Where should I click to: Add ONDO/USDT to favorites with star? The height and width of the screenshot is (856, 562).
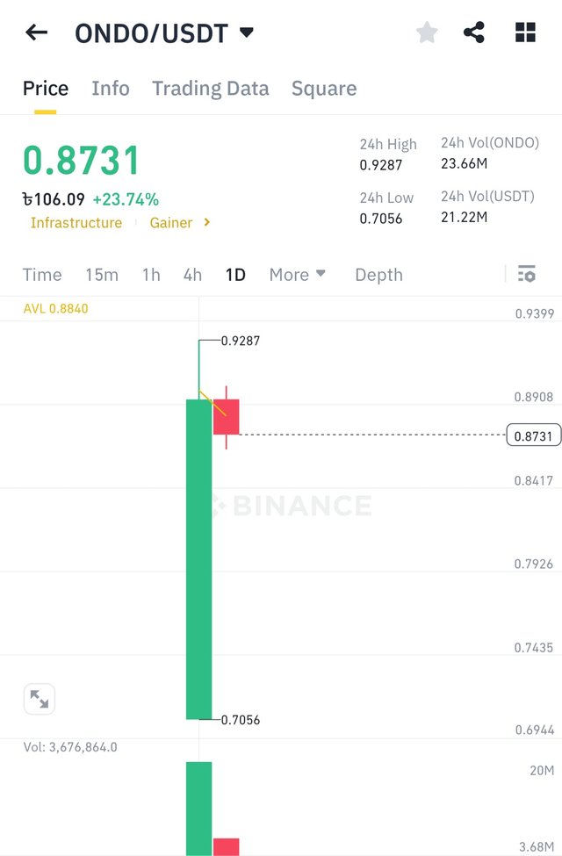tap(427, 32)
